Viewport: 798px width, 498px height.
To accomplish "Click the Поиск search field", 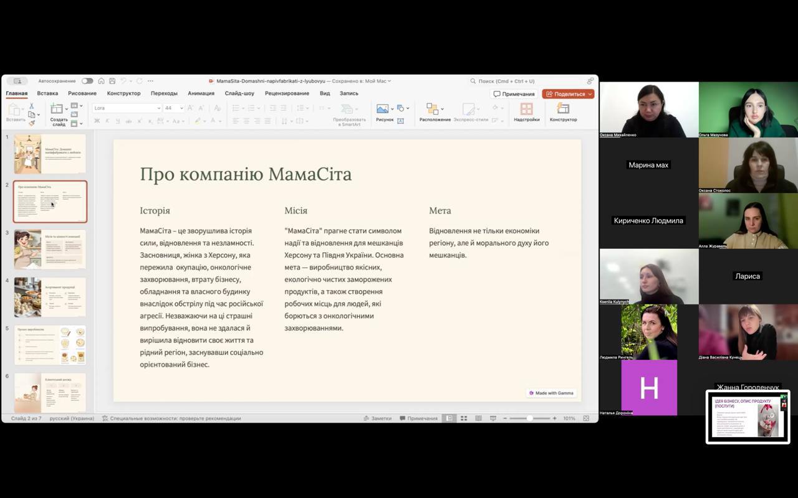I will [527, 81].
